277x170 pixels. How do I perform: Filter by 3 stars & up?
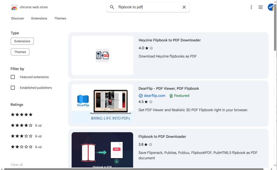(x=26, y=136)
